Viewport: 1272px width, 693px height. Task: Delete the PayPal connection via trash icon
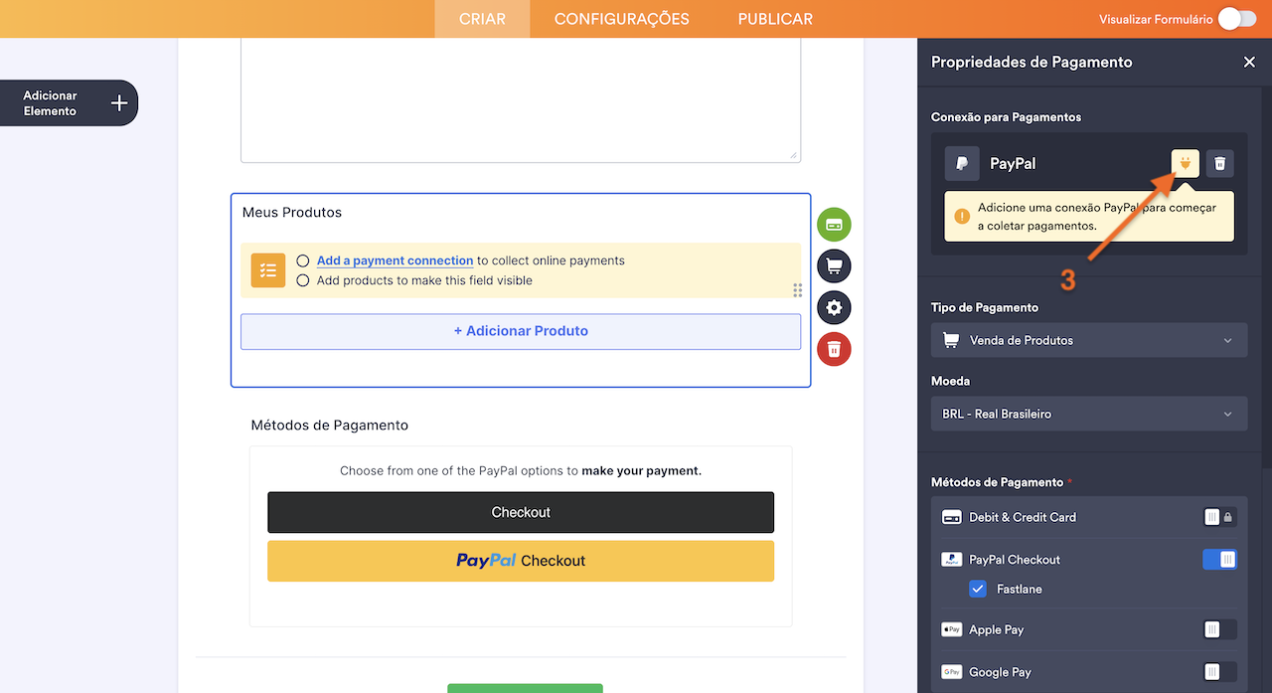point(1220,162)
